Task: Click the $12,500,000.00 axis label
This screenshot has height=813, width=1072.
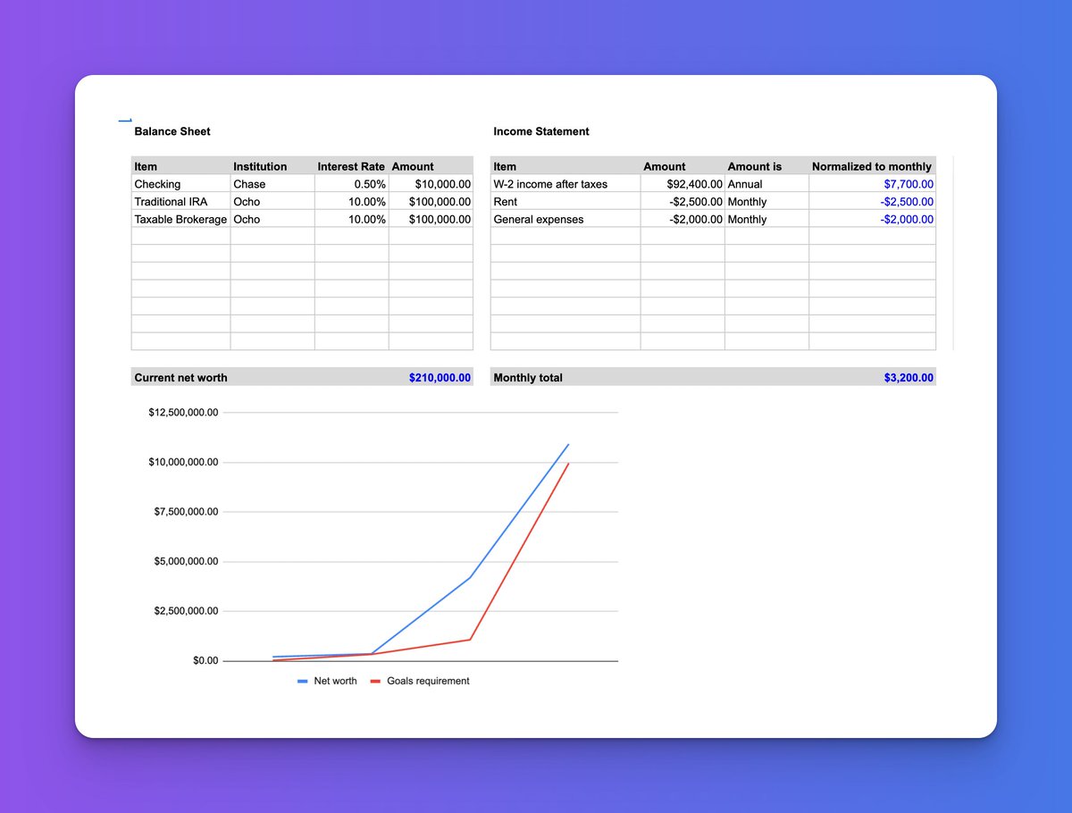Action: tap(183, 413)
